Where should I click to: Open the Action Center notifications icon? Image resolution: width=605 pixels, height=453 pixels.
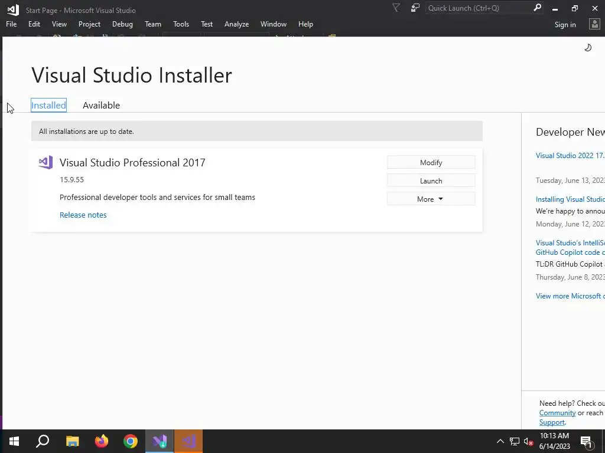[x=587, y=441]
